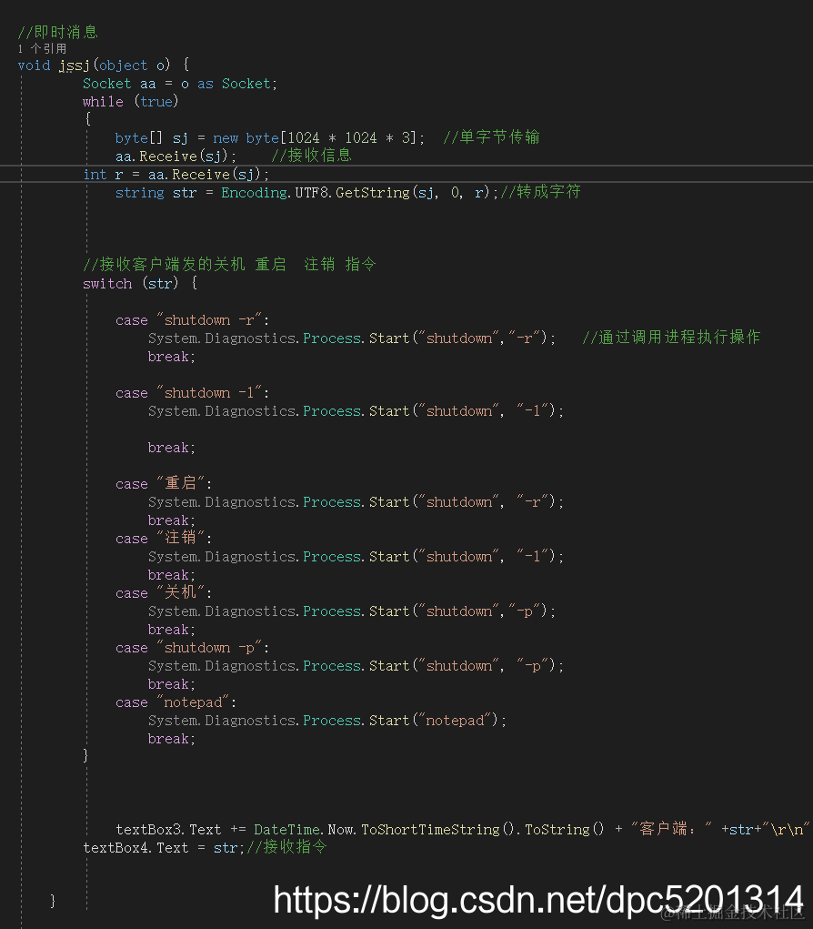Open the "1 个引用" CodeLens reference link
Screen dimensions: 813x929
click(42, 48)
